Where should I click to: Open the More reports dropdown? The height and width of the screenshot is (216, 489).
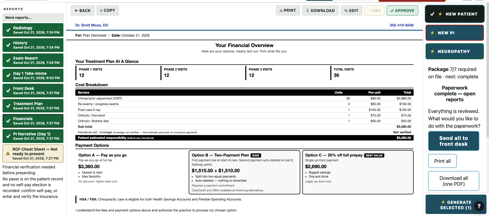33,18
